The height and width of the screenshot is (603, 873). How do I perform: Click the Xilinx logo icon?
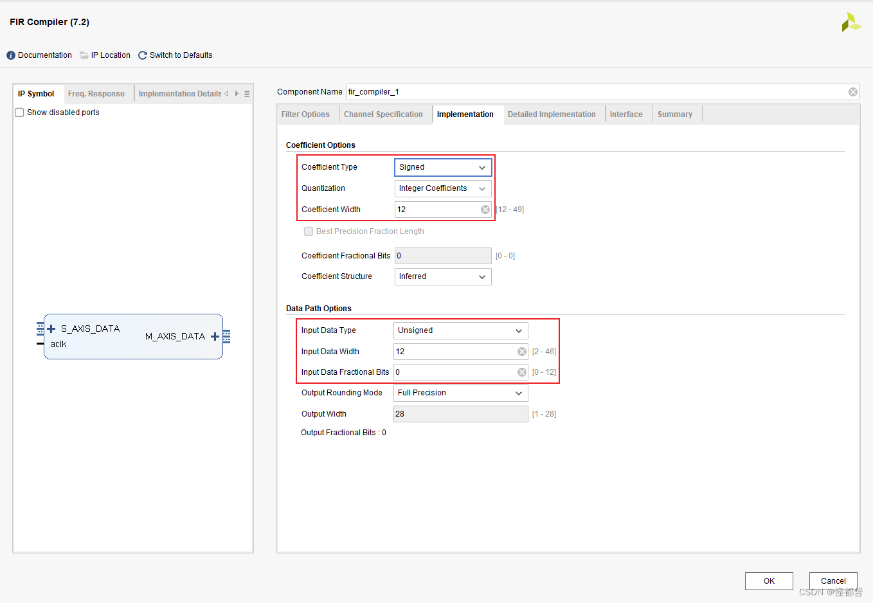pos(851,22)
